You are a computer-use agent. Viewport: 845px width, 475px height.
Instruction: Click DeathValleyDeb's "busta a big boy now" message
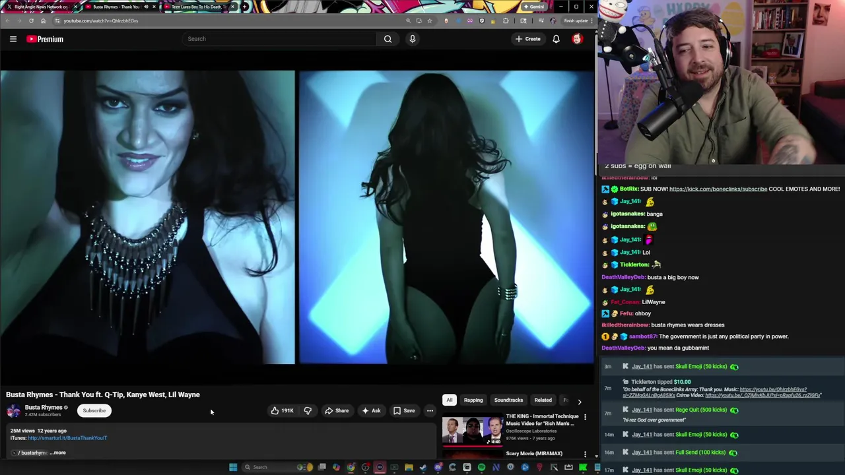click(650, 277)
